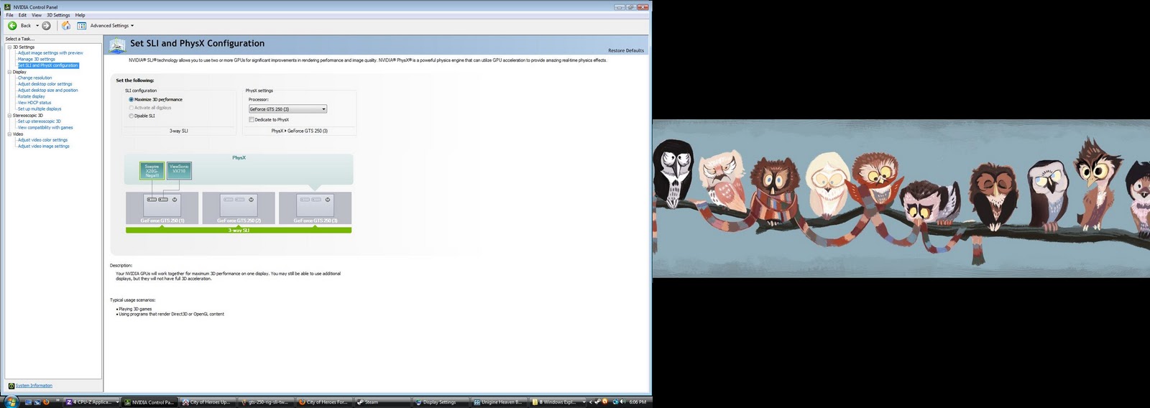The width and height of the screenshot is (1150, 408).
Task: Collapse the Video tree node
Action: coord(9,134)
